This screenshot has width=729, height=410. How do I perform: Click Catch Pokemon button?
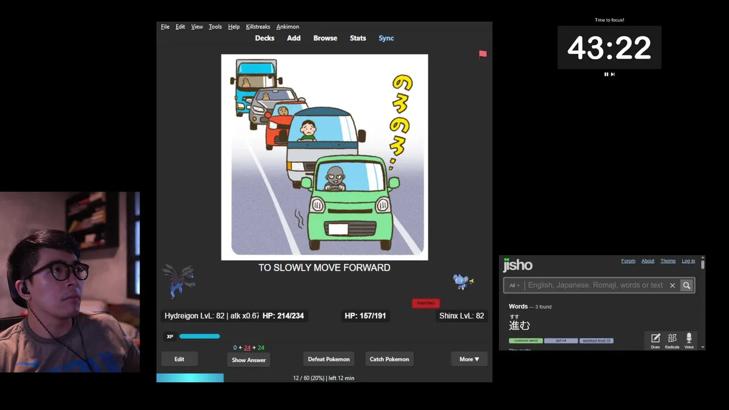390,359
